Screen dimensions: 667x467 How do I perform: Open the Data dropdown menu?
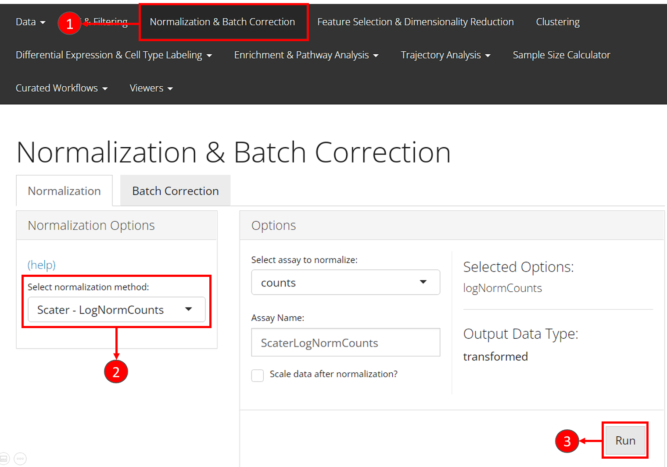(x=30, y=22)
